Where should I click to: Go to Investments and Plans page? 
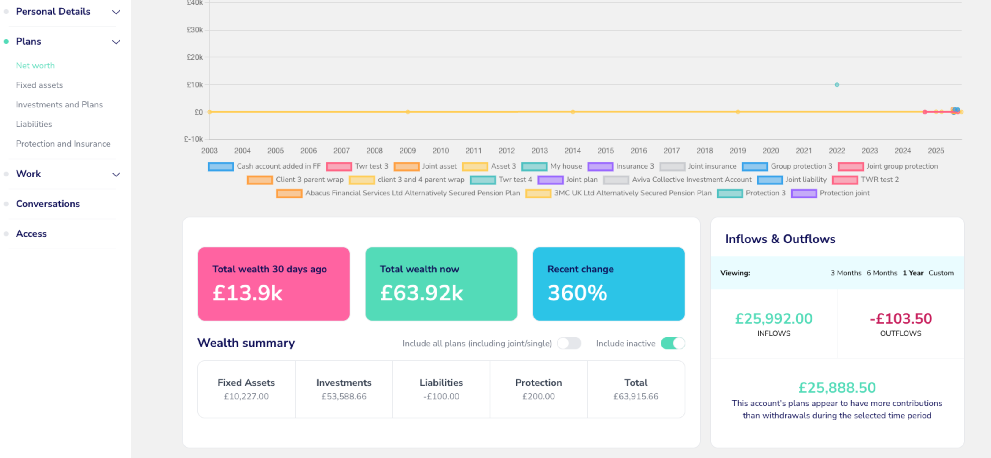pyautogui.click(x=59, y=104)
